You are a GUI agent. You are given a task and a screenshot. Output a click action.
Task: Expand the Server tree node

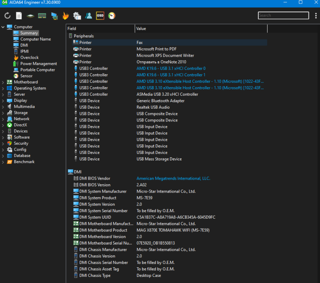pyautogui.click(x=3, y=95)
